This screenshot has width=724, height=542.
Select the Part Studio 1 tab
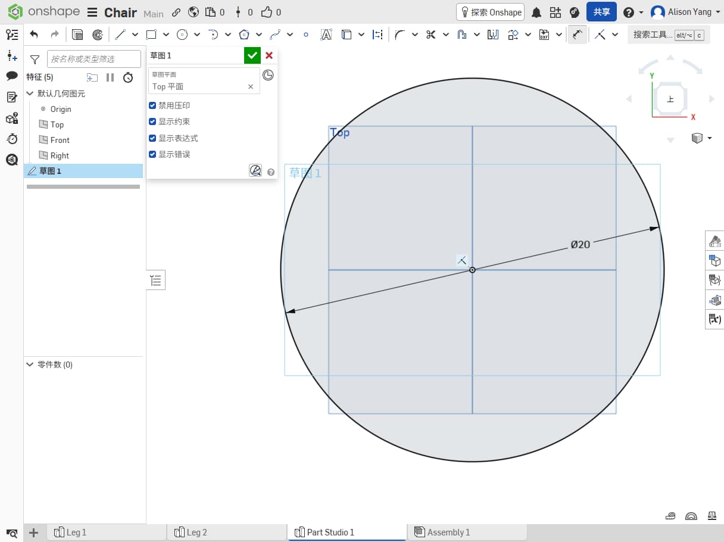coord(347,532)
